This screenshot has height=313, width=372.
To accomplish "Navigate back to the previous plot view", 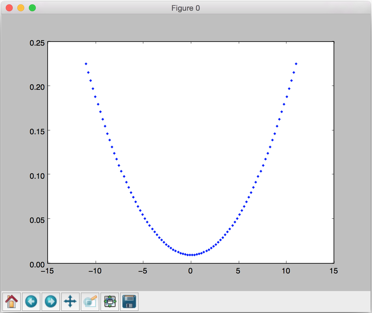I will pos(31,302).
